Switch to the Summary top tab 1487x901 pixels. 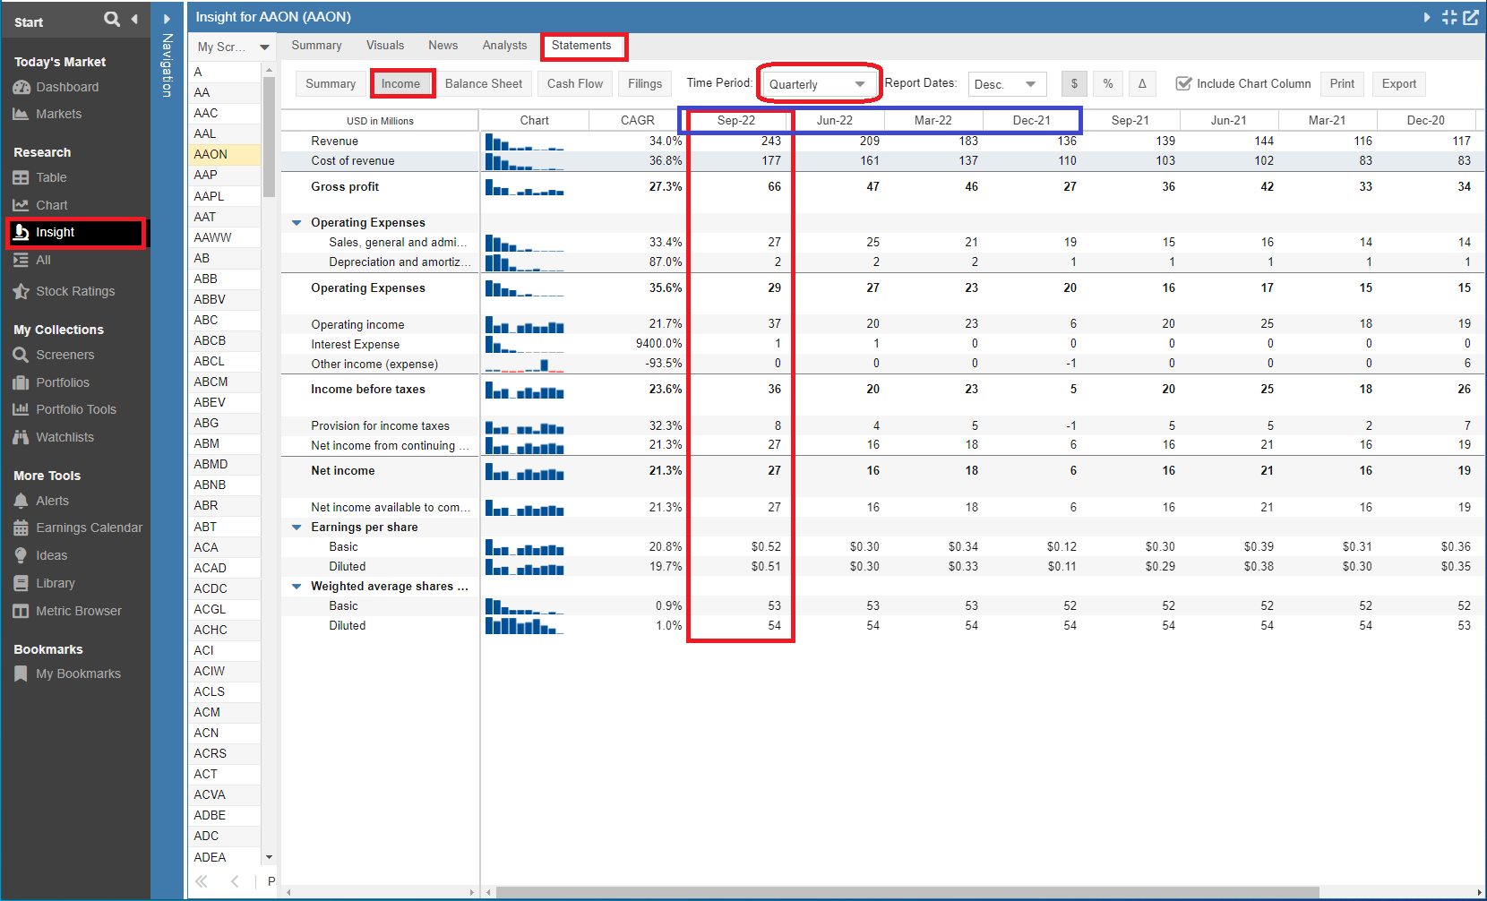click(x=316, y=46)
